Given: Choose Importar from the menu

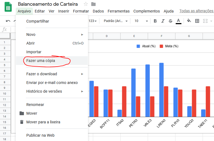Looking at the screenshot, I should click(x=52, y=52).
